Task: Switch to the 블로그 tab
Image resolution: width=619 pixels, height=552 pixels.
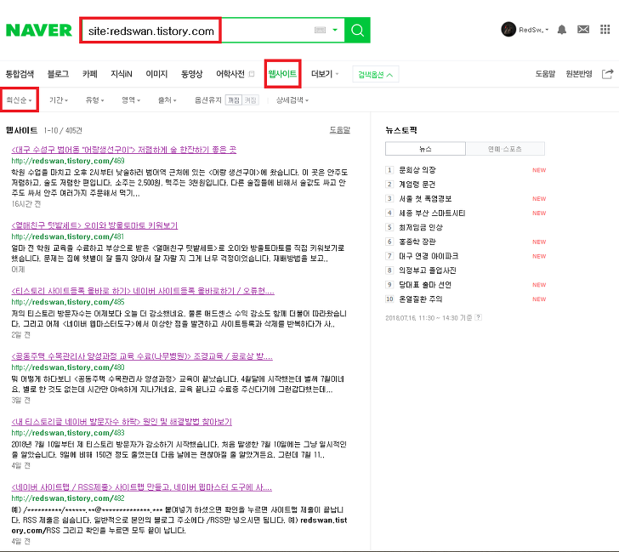Action: pyautogui.click(x=58, y=74)
